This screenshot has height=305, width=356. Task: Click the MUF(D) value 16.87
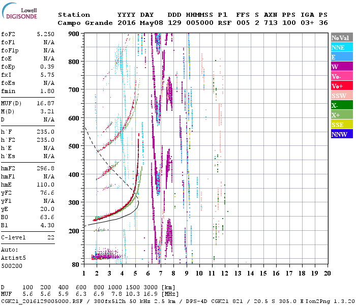pyautogui.click(x=46, y=104)
